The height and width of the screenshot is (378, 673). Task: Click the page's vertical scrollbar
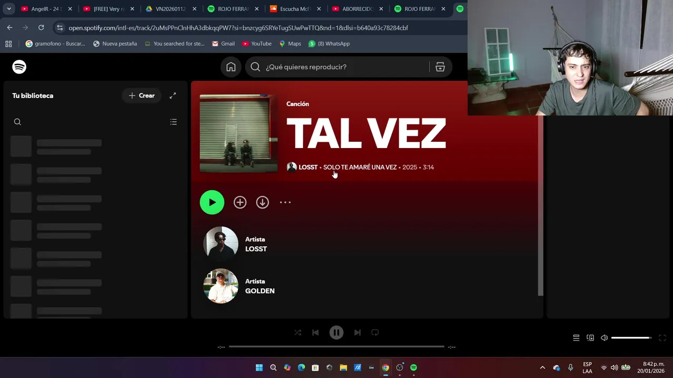[x=540, y=205]
